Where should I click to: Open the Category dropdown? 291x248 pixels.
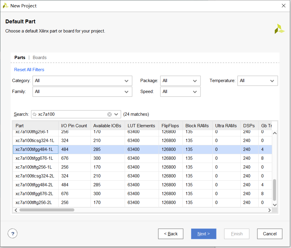pyautogui.click(x=82, y=81)
